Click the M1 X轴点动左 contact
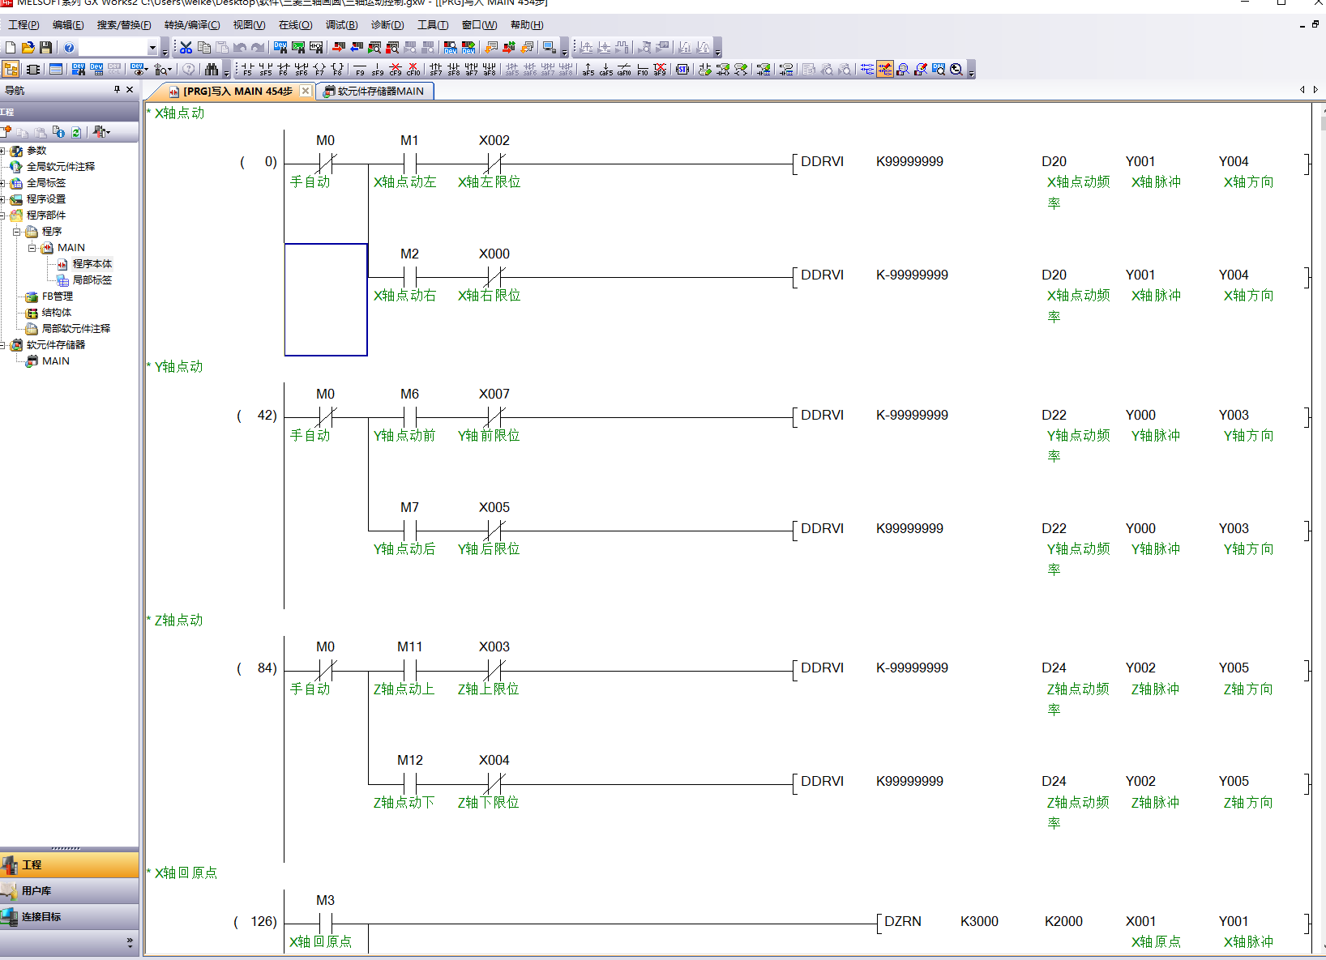The image size is (1326, 960). pos(409,163)
